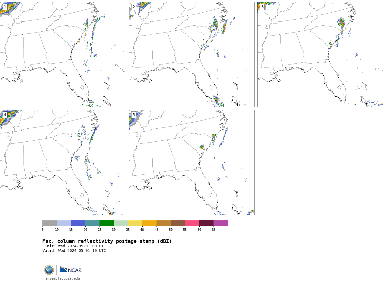Click the number label 5 on fifth panel
The width and height of the screenshot is (386, 282).
(134, 115)
